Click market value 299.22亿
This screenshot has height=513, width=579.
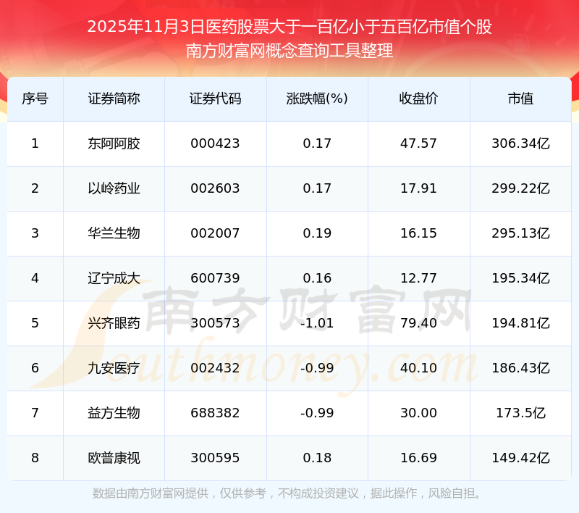[520, 188]
